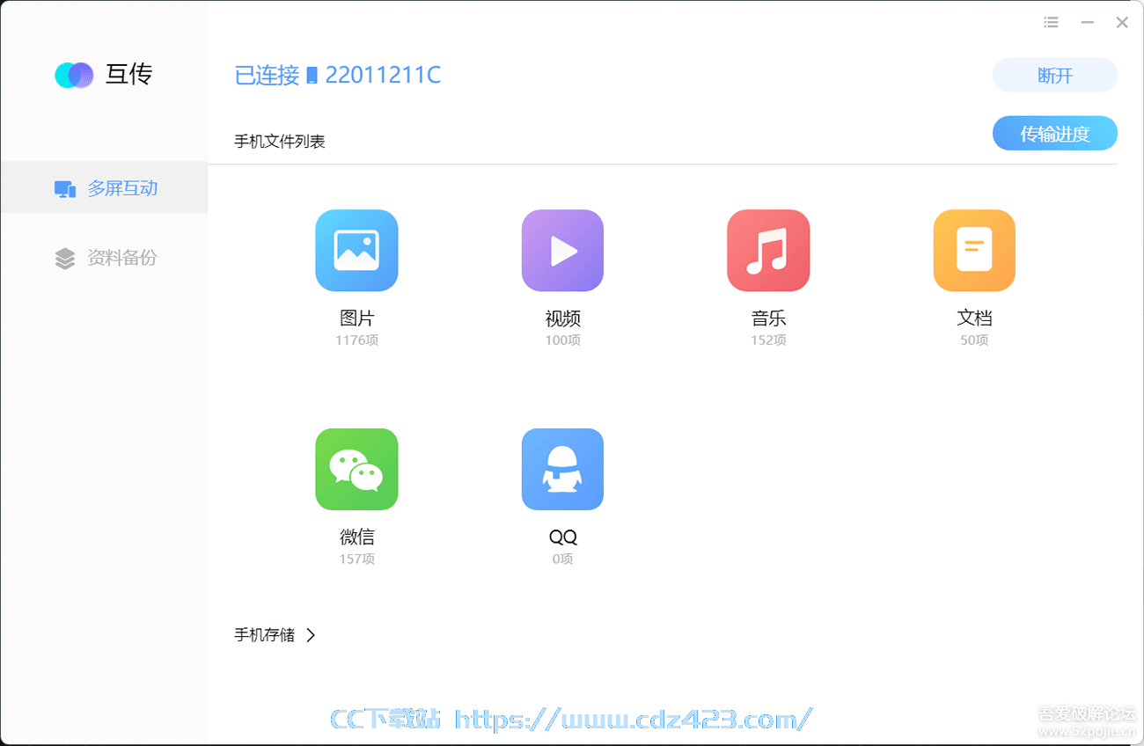1144x746 pixels.
Task: Switch to the 资料备份 sidebar tab
Action: click(104, 258)
